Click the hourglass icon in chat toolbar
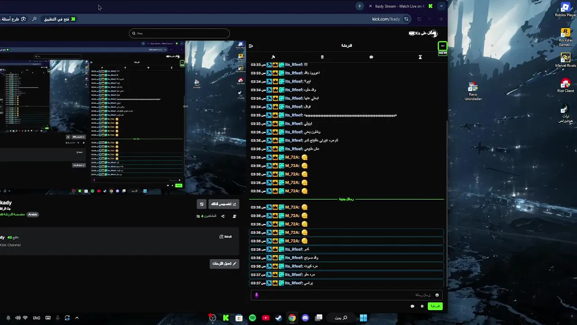Image resolution: width=577 pixels, height=325 pixels. [420, 57]
